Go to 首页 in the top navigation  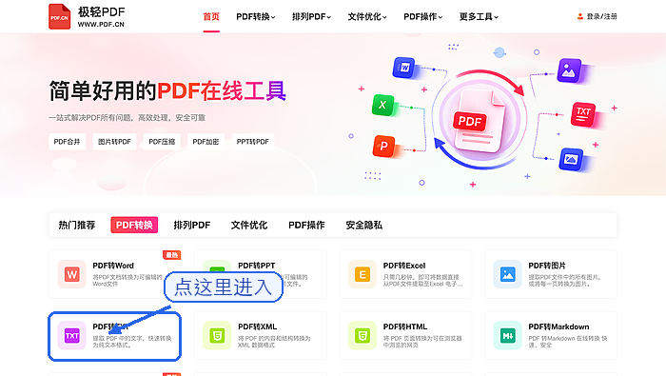[211, 16]
